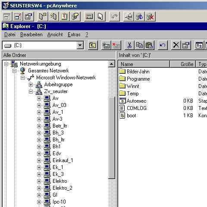Open the Datei menu
This screenshot has height=207, width=207.
tap(10, 34)
